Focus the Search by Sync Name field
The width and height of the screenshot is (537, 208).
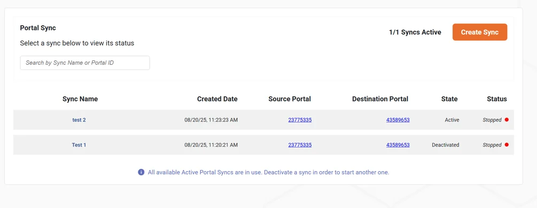pyautogui.click(x=85, y=63)
